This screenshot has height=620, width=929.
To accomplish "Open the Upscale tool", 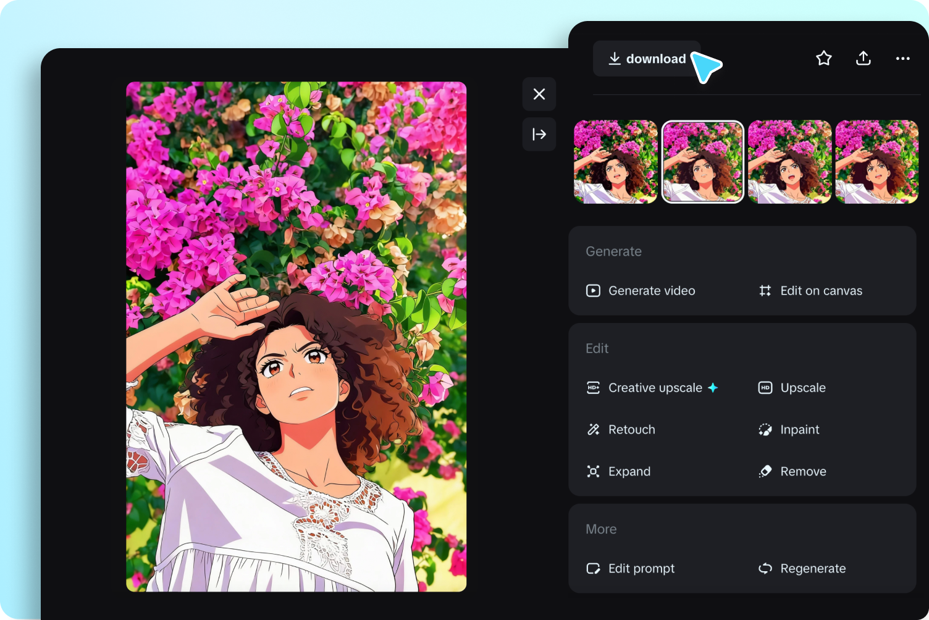I will pos(803,388).
